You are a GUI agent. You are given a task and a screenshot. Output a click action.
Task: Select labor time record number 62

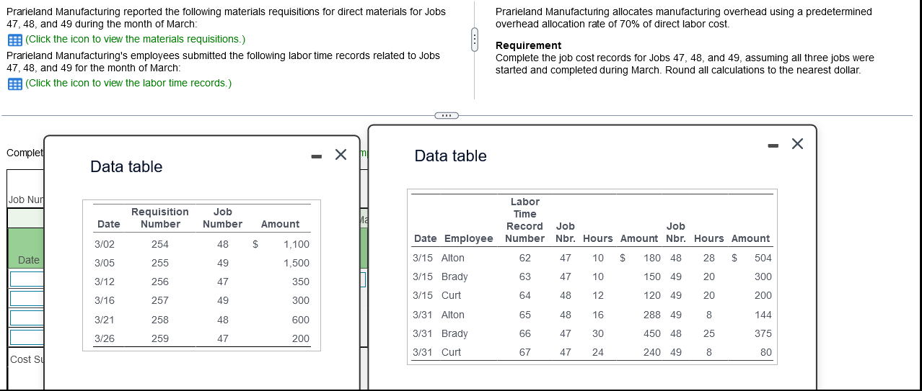tap(525, 258)
